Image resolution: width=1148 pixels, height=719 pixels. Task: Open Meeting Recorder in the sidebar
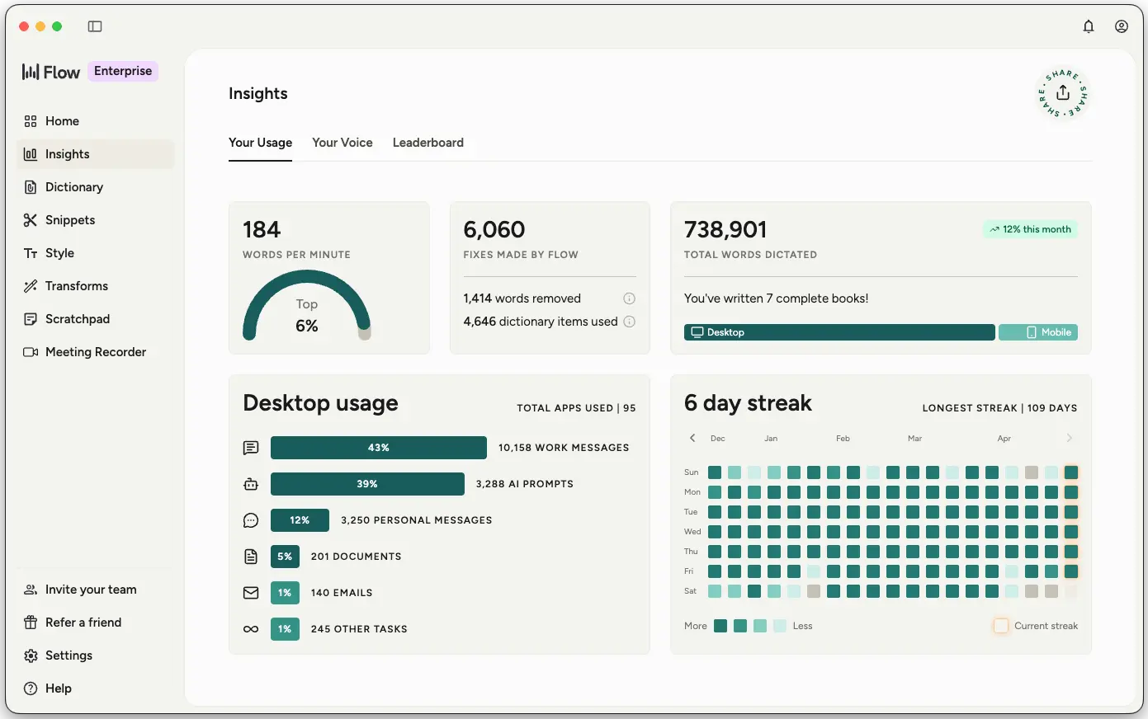click(x=96, y=352)
